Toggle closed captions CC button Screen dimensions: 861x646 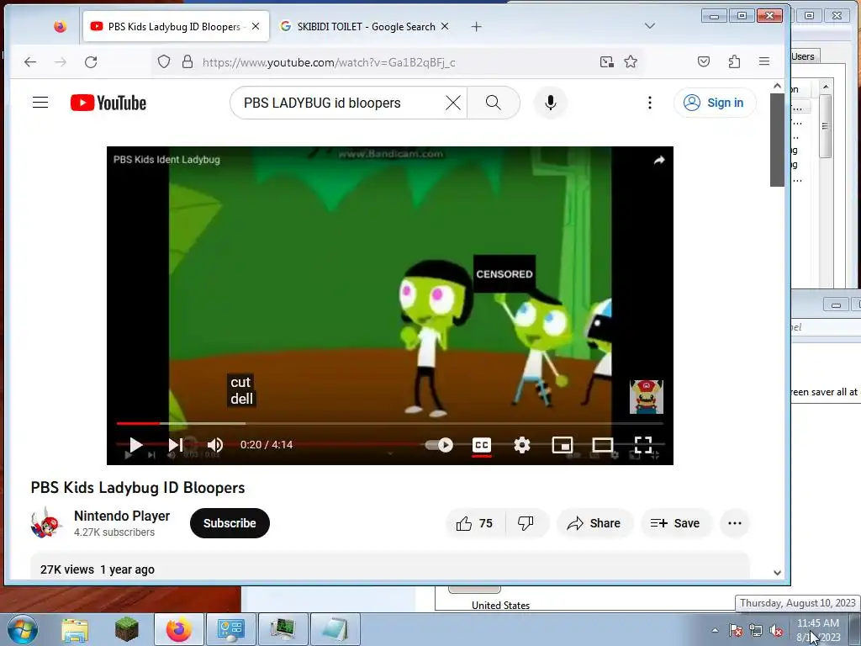pyautogui.click(x=482, y=445)
